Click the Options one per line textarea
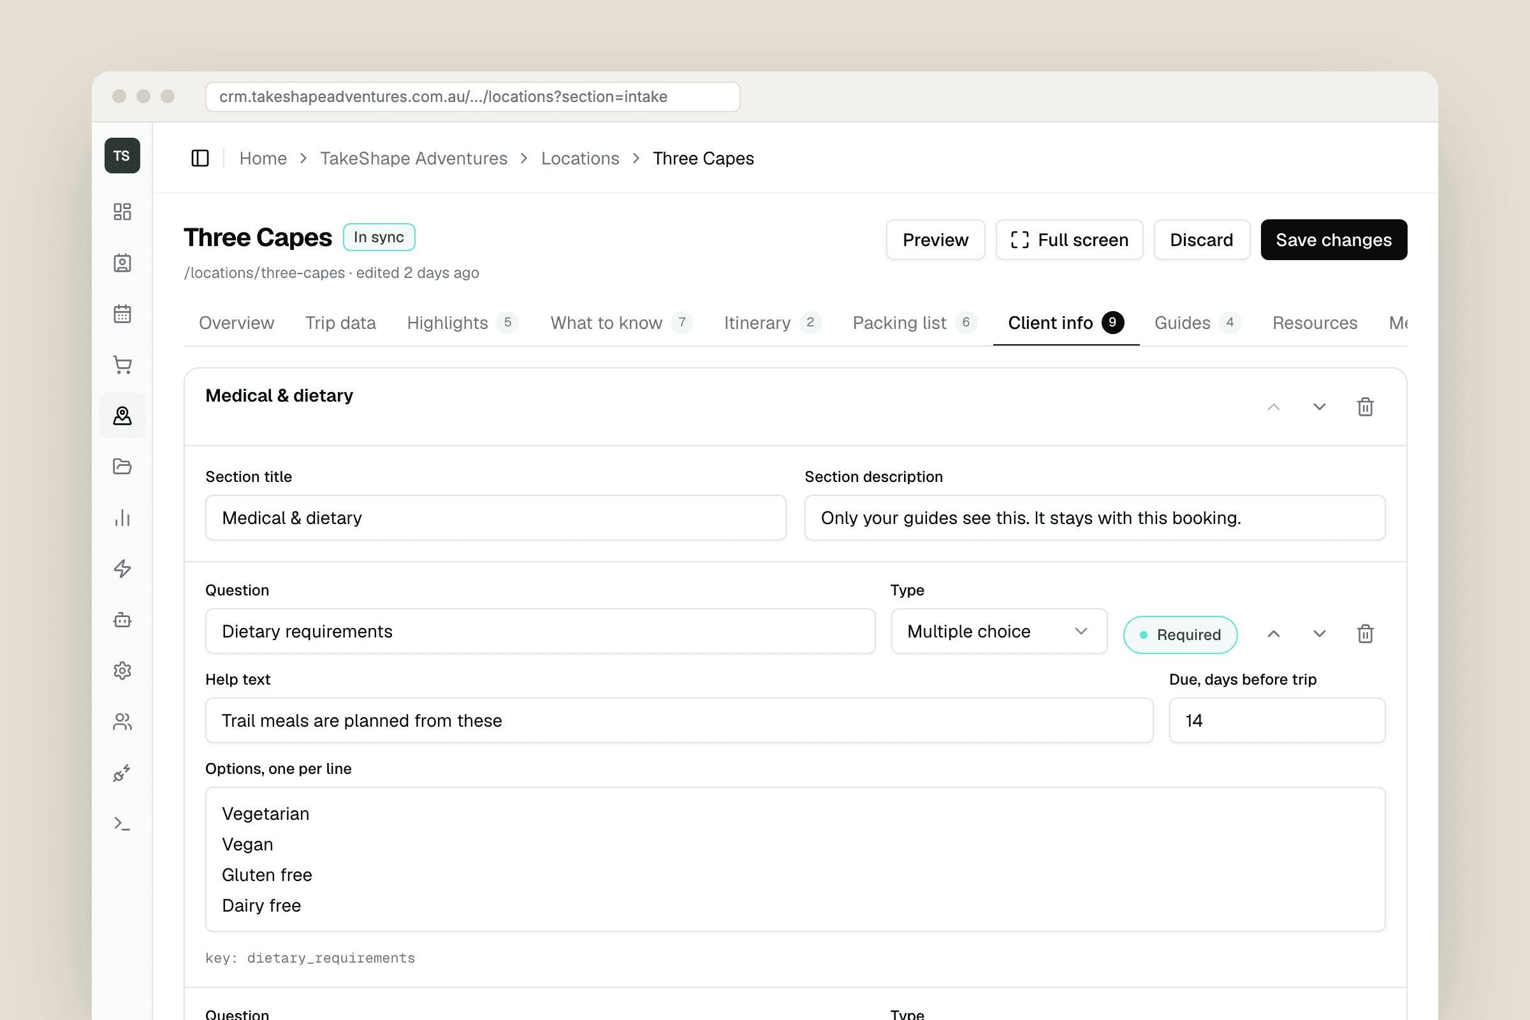Viewport: 1530px width, 1020px height. coord(795,859)
